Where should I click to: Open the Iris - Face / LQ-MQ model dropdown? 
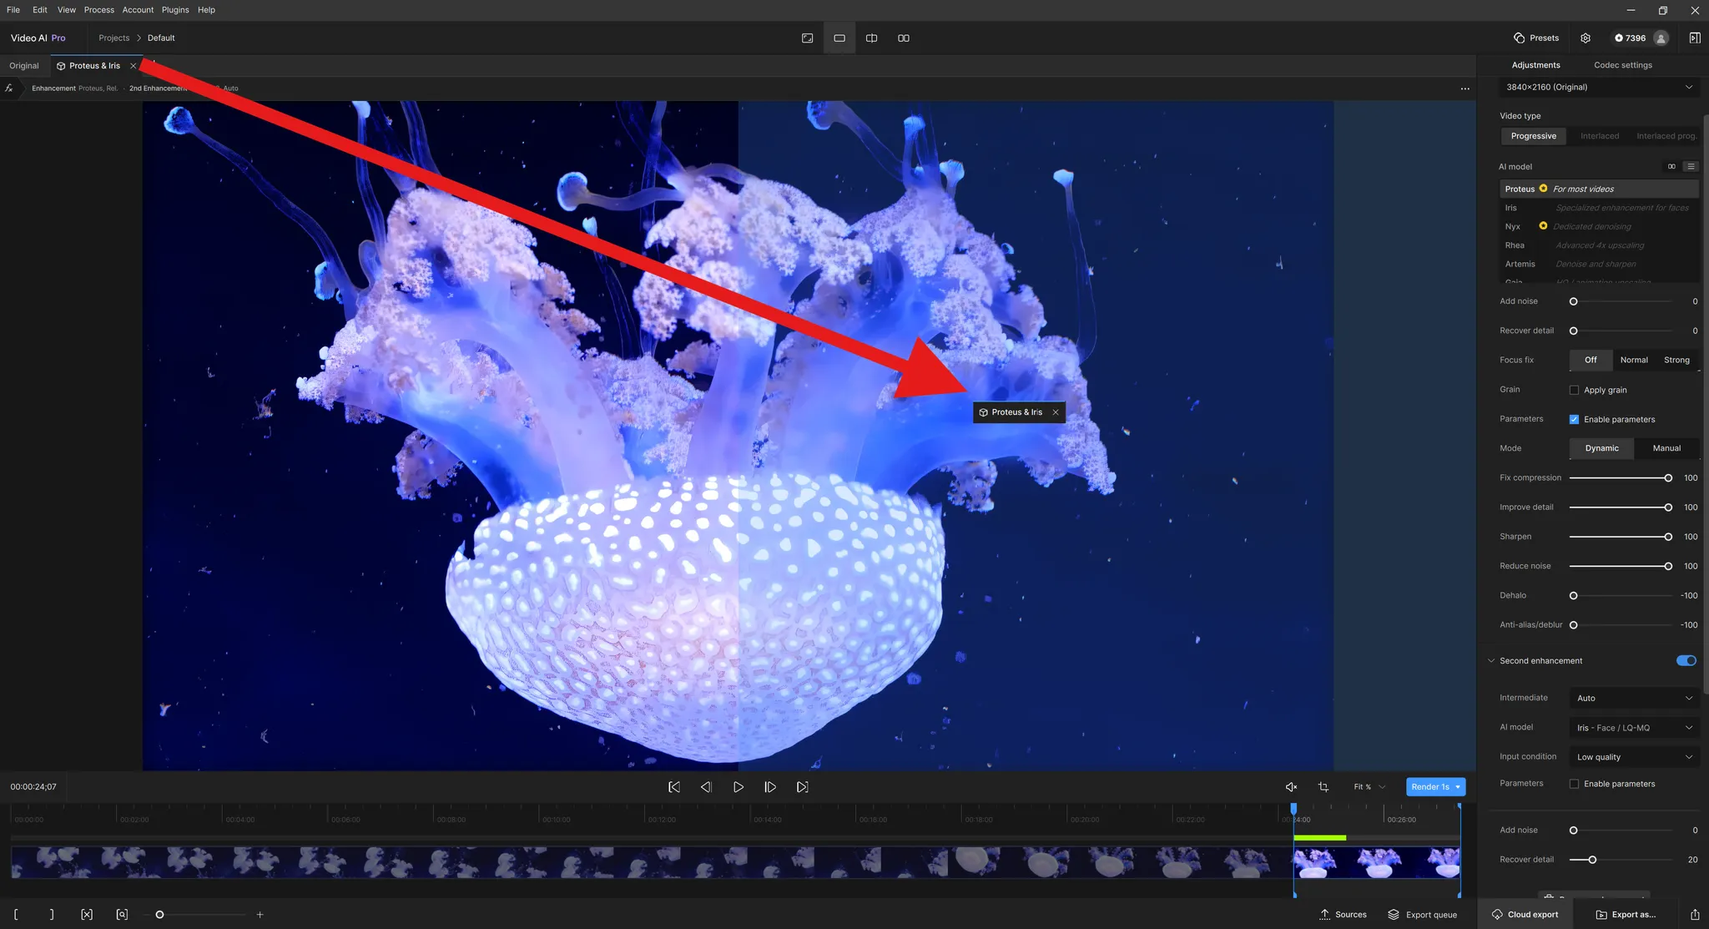1633,728
